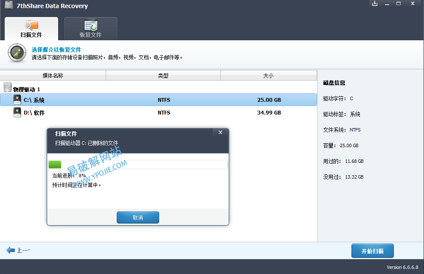Close the 扫描文件 progress dialog
The width and height of the screenshot is (424, 274).
coord(220,132)
